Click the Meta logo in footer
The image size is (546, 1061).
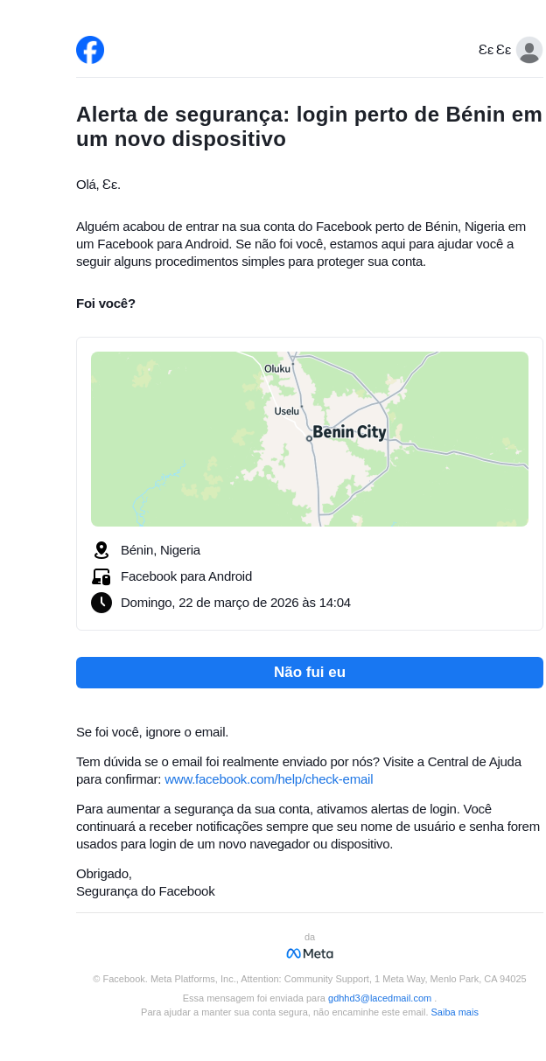[x=310, y=953]
